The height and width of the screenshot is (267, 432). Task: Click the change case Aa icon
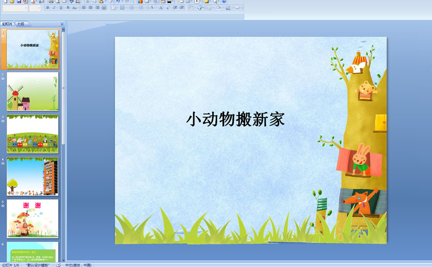[75, 8]
